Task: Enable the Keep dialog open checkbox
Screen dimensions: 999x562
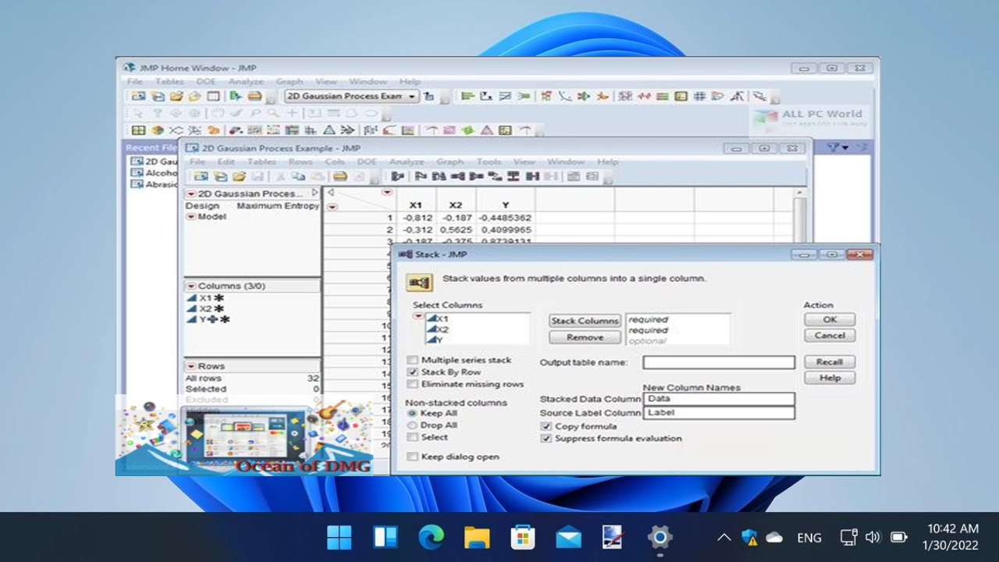Action: (413, 457)
